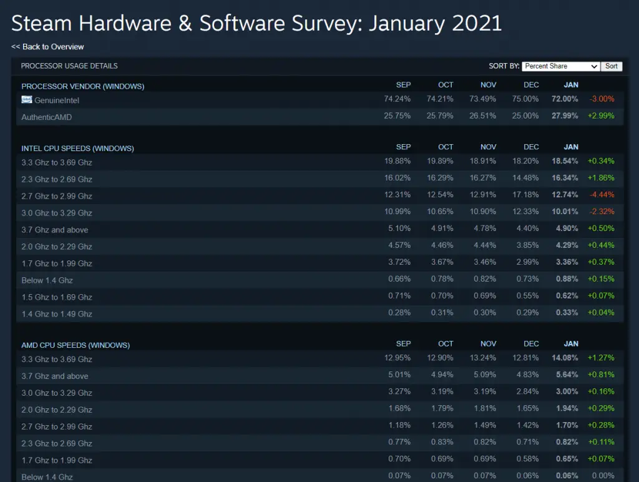Select AMD 2.7 Ghz to 2.99 Ghz row
This screenshot has width=639, height=482.
320,426
